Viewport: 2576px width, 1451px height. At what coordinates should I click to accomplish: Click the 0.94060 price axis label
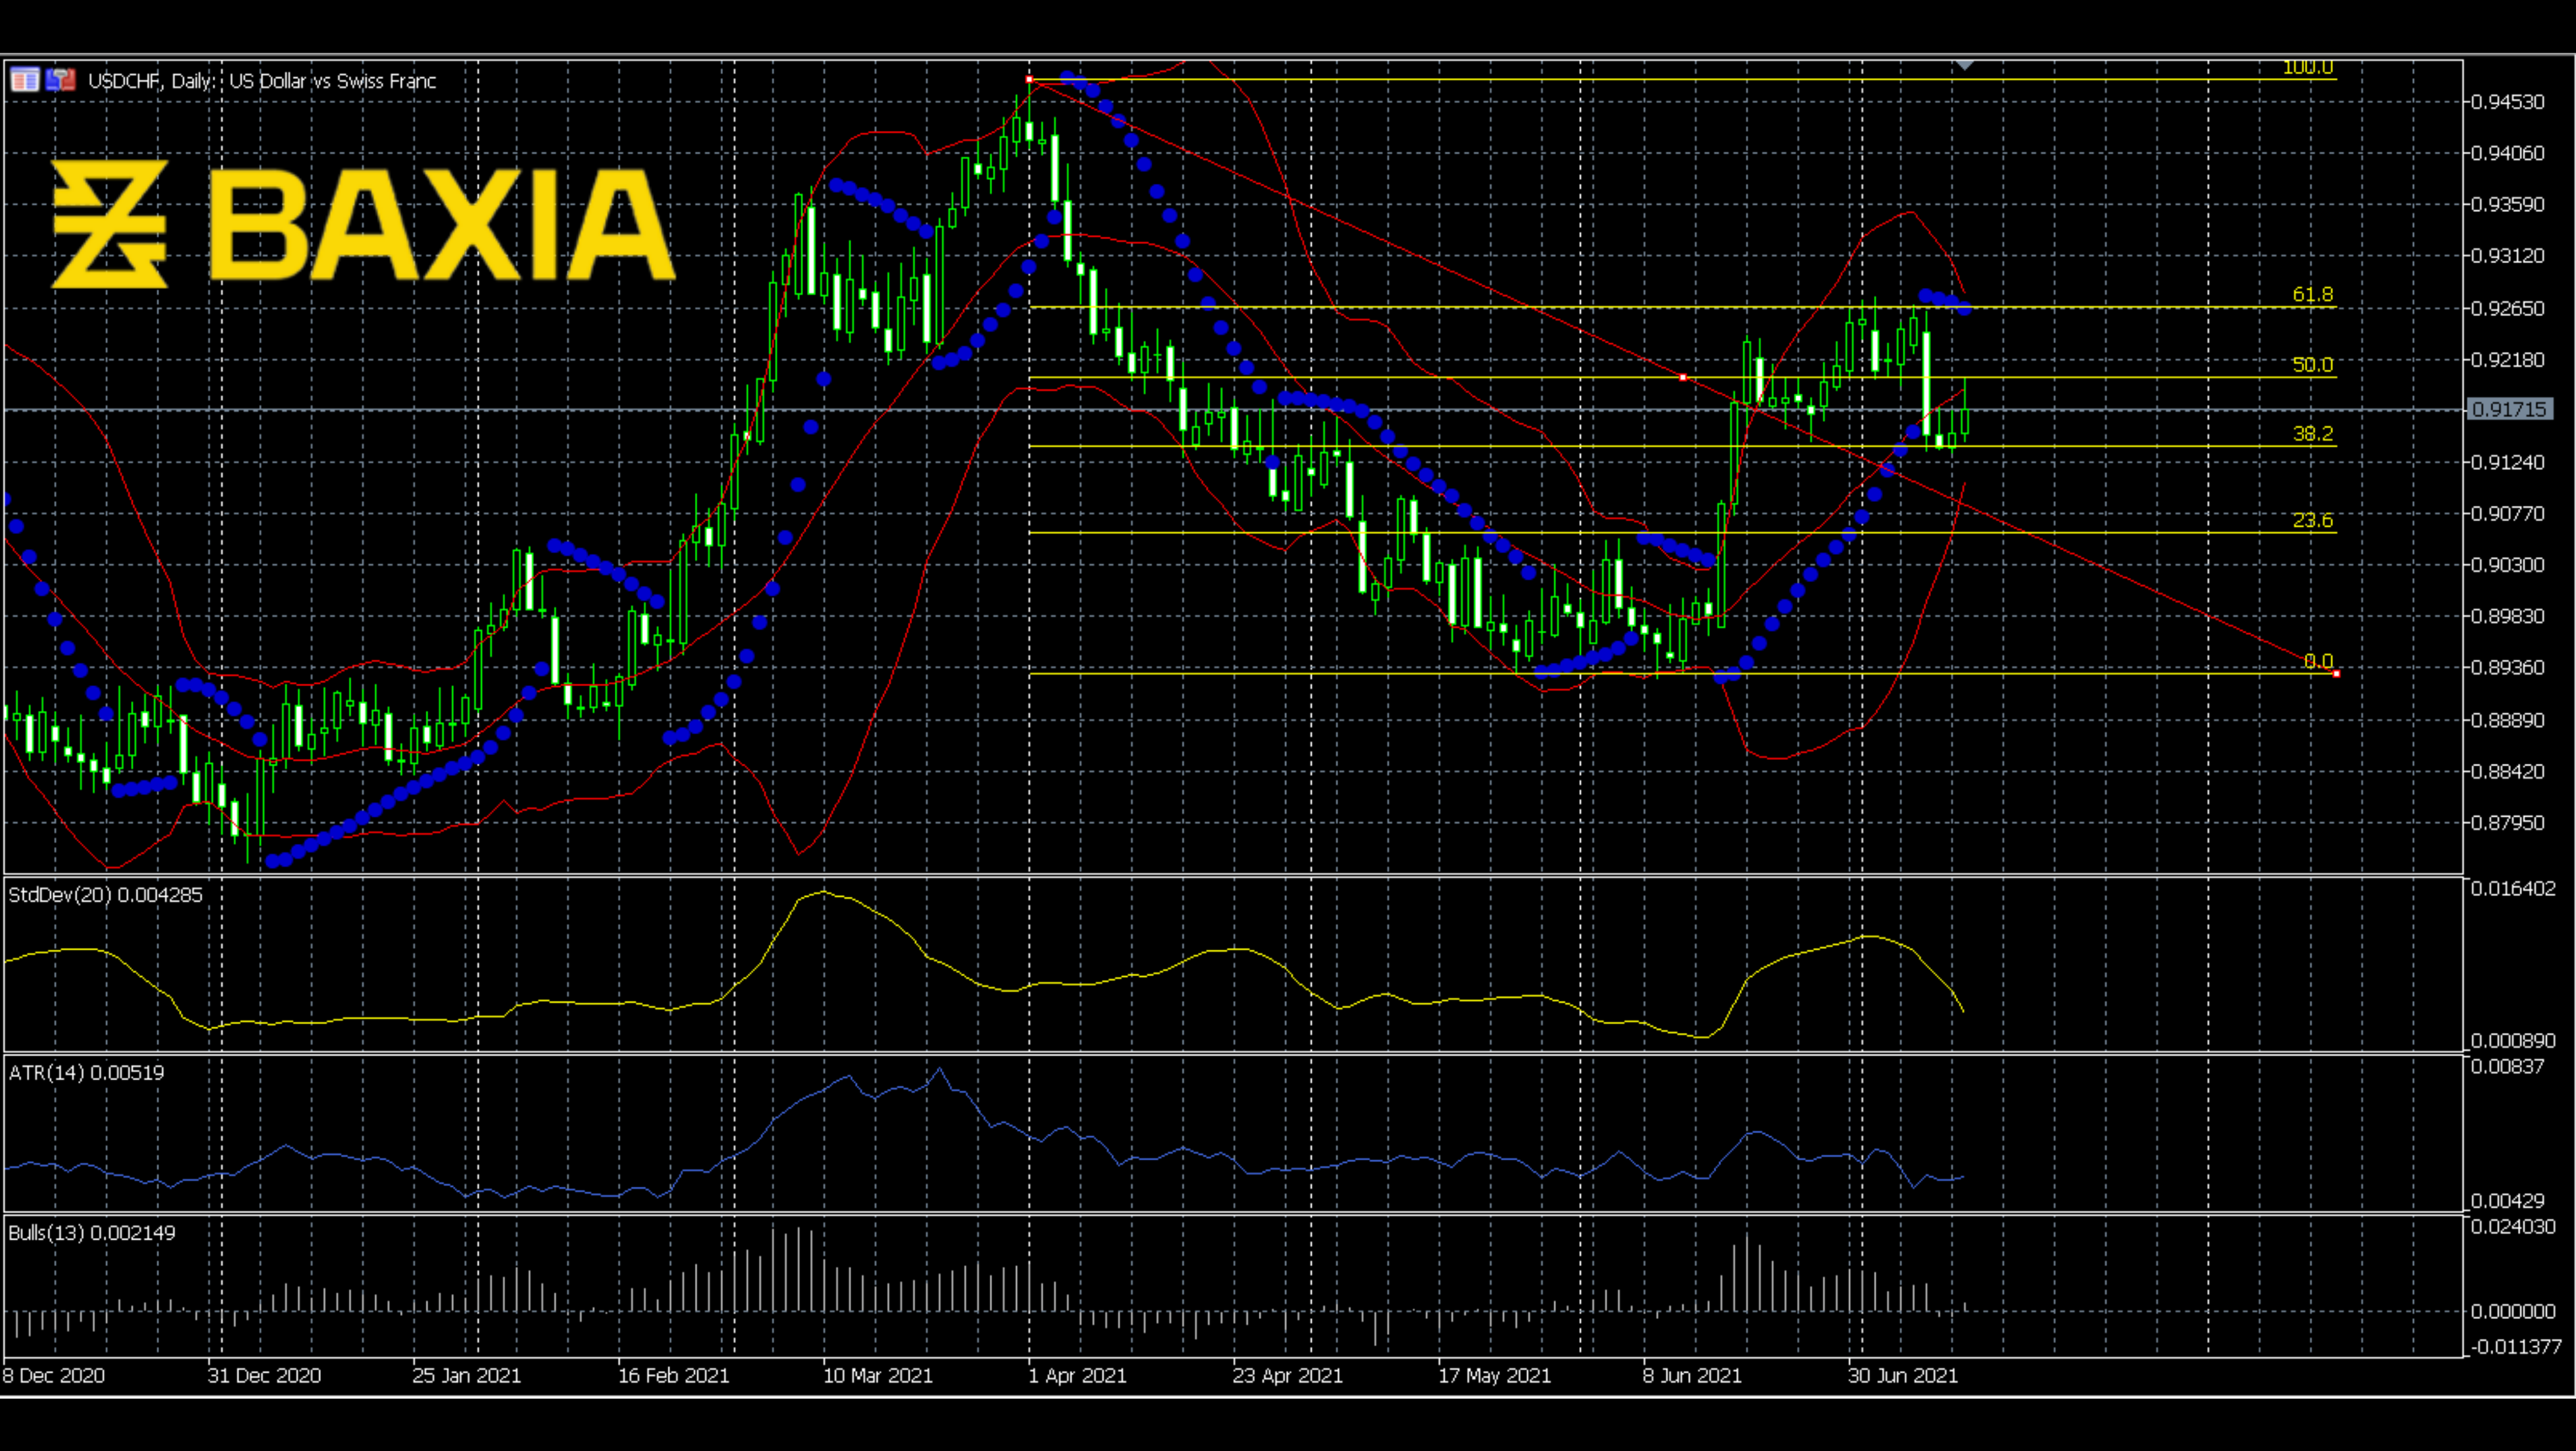[2508, 153]
